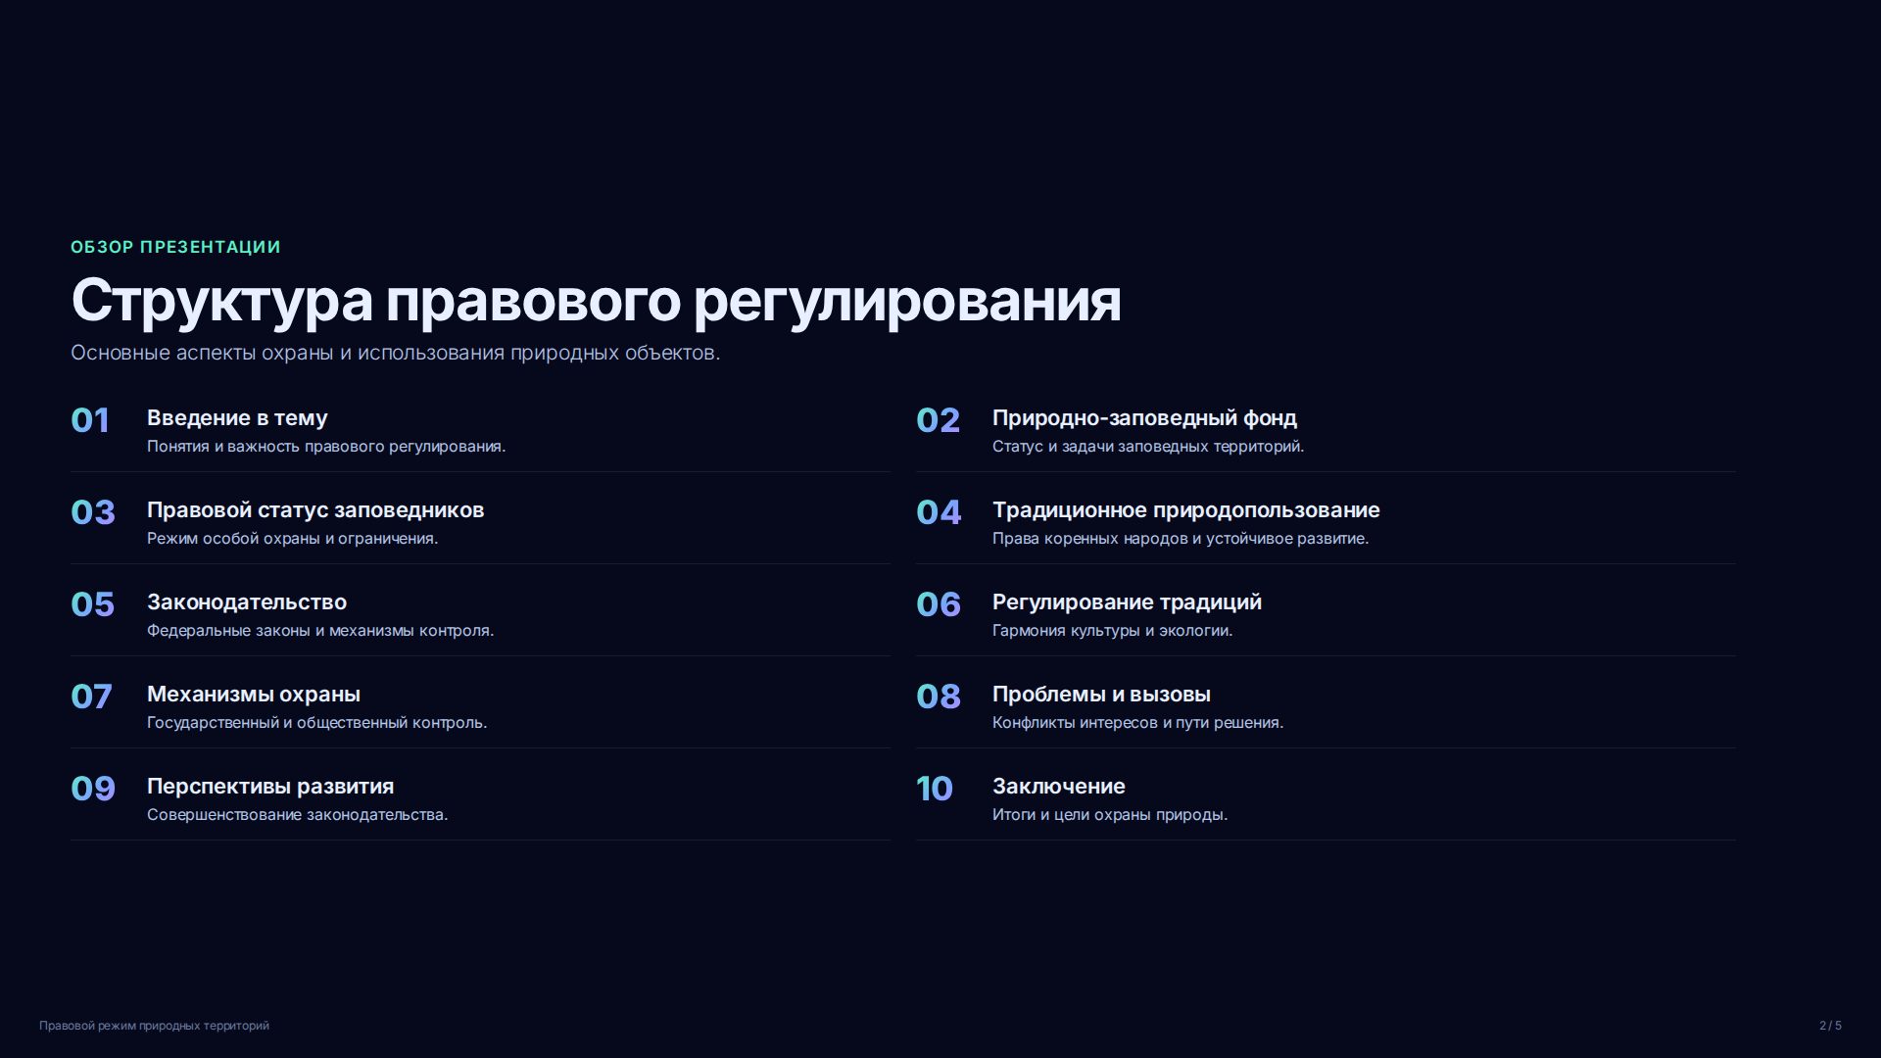1881x1058 pixels.
Task: Click 'Гармония культуры и экологии.'
Action: point(1112,631)
